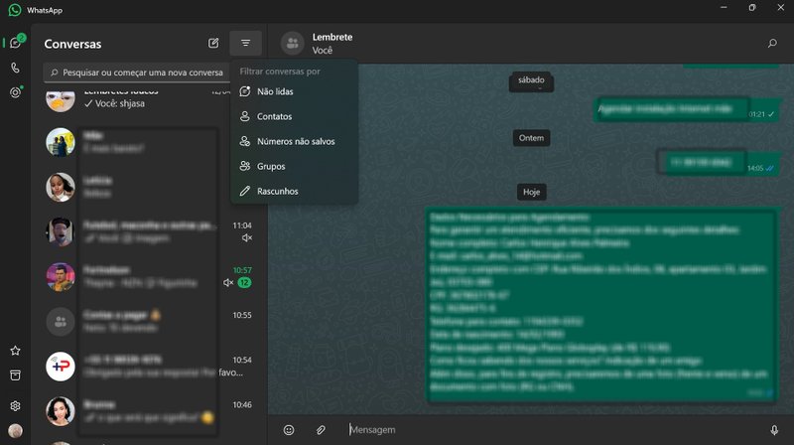
Task: Record a voice message with microphone
Action: point(774,430)
